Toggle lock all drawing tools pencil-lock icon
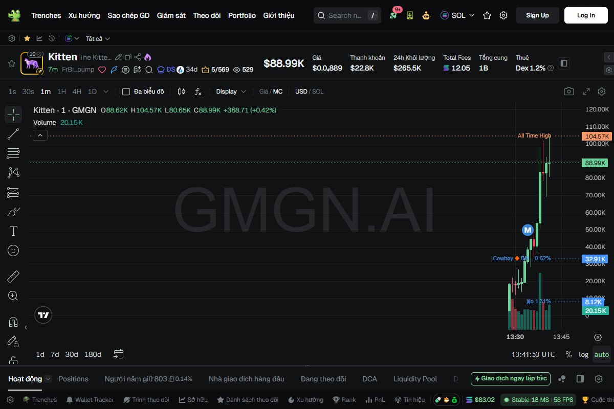Viewport: 614px width, 409px height. point(13,342)
